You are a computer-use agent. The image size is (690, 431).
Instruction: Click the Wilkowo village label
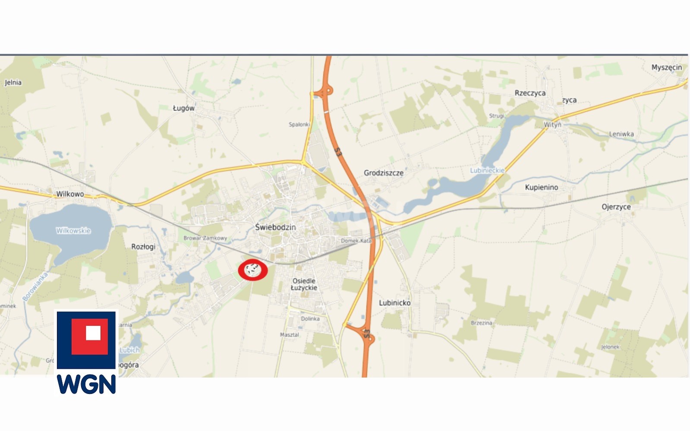(x=70, y=194)
